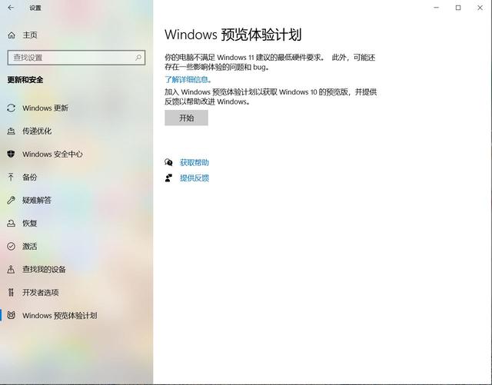
Task: Click the Windows 预览体验计划 cat icon
Action: pos(11,315)
